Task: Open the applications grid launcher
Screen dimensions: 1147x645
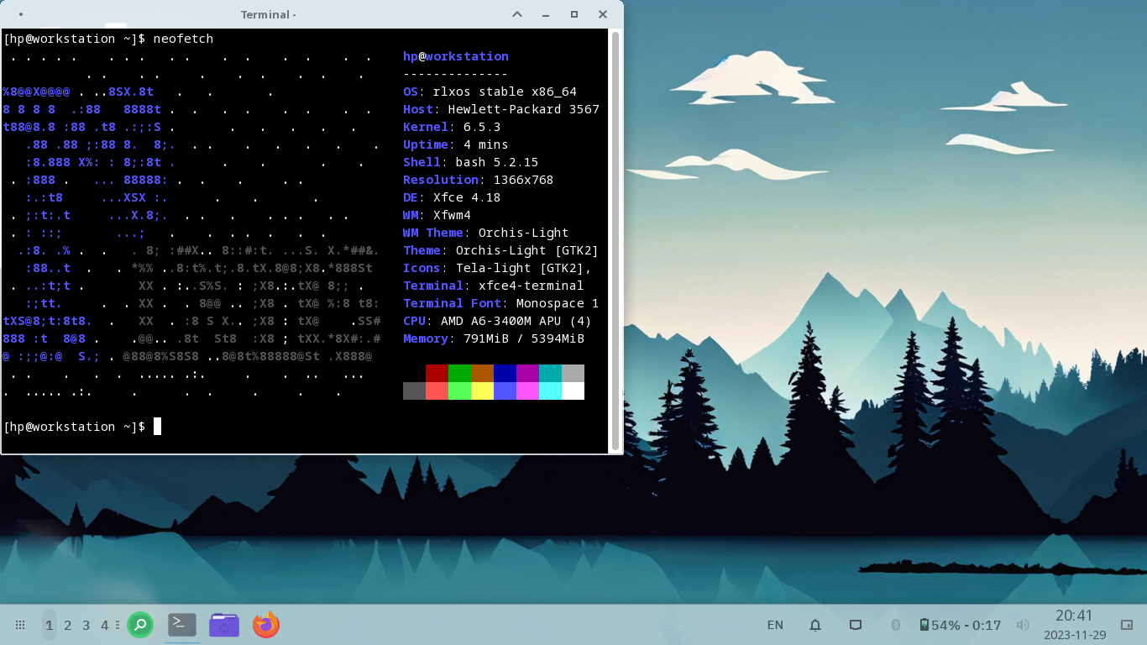Action: 20,625
